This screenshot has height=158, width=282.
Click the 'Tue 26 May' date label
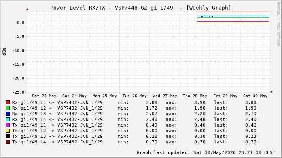pyautogui.click(x=135, y=96)
